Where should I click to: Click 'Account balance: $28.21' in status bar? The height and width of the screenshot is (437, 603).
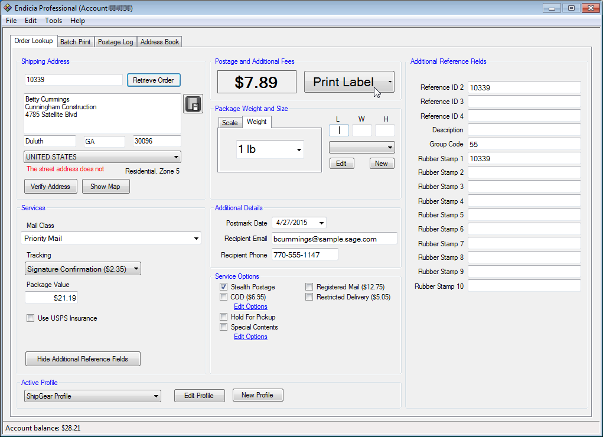click(43, 428)
